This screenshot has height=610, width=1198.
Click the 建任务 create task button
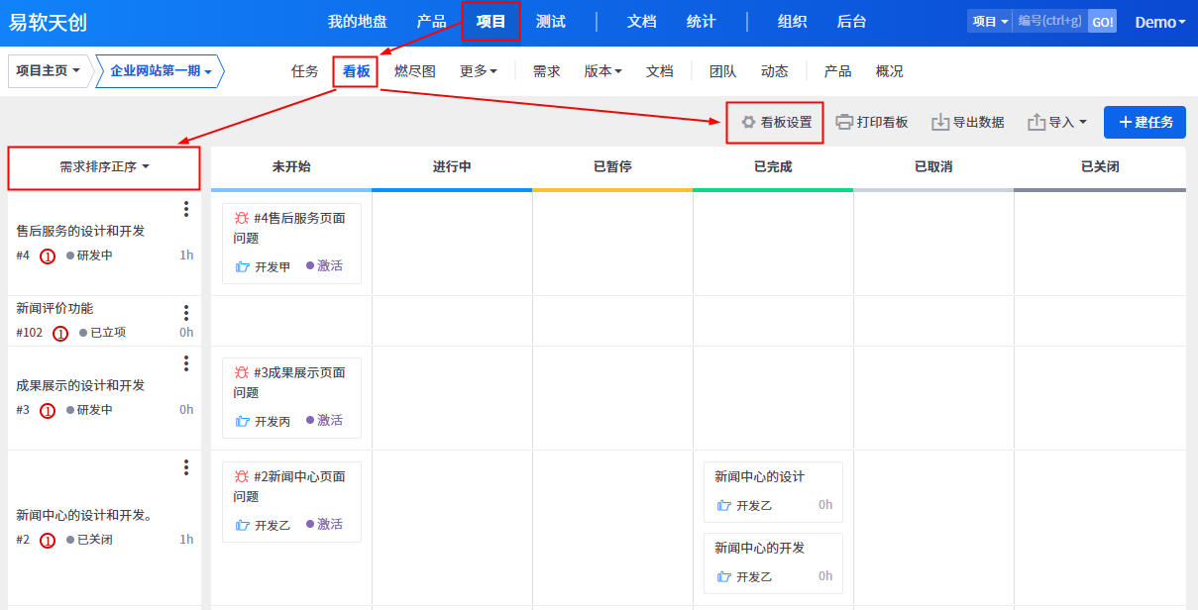tap(1144, 122)
